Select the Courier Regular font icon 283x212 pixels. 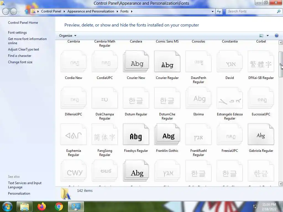pos(167,62)
